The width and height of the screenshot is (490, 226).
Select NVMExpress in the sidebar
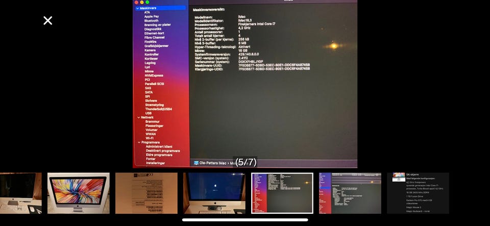[154, 76]
